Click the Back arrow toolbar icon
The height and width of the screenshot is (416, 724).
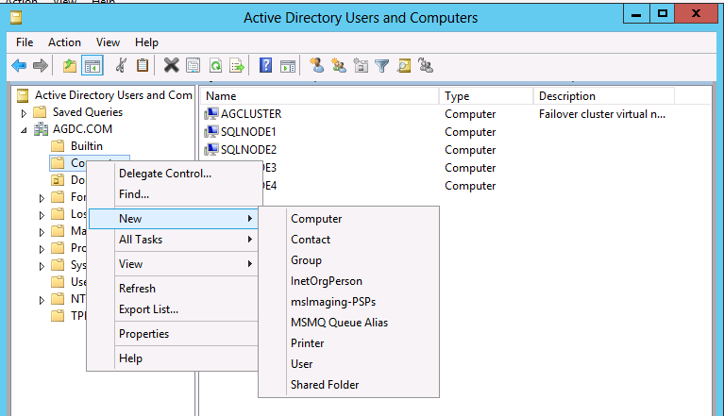19,66
